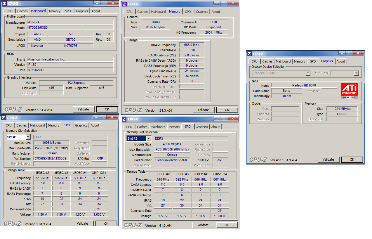This screenshot has height=239, width=372.
Task: Open CPU tab in Slot #1 SPD window
Action: (x=9, y=125)
